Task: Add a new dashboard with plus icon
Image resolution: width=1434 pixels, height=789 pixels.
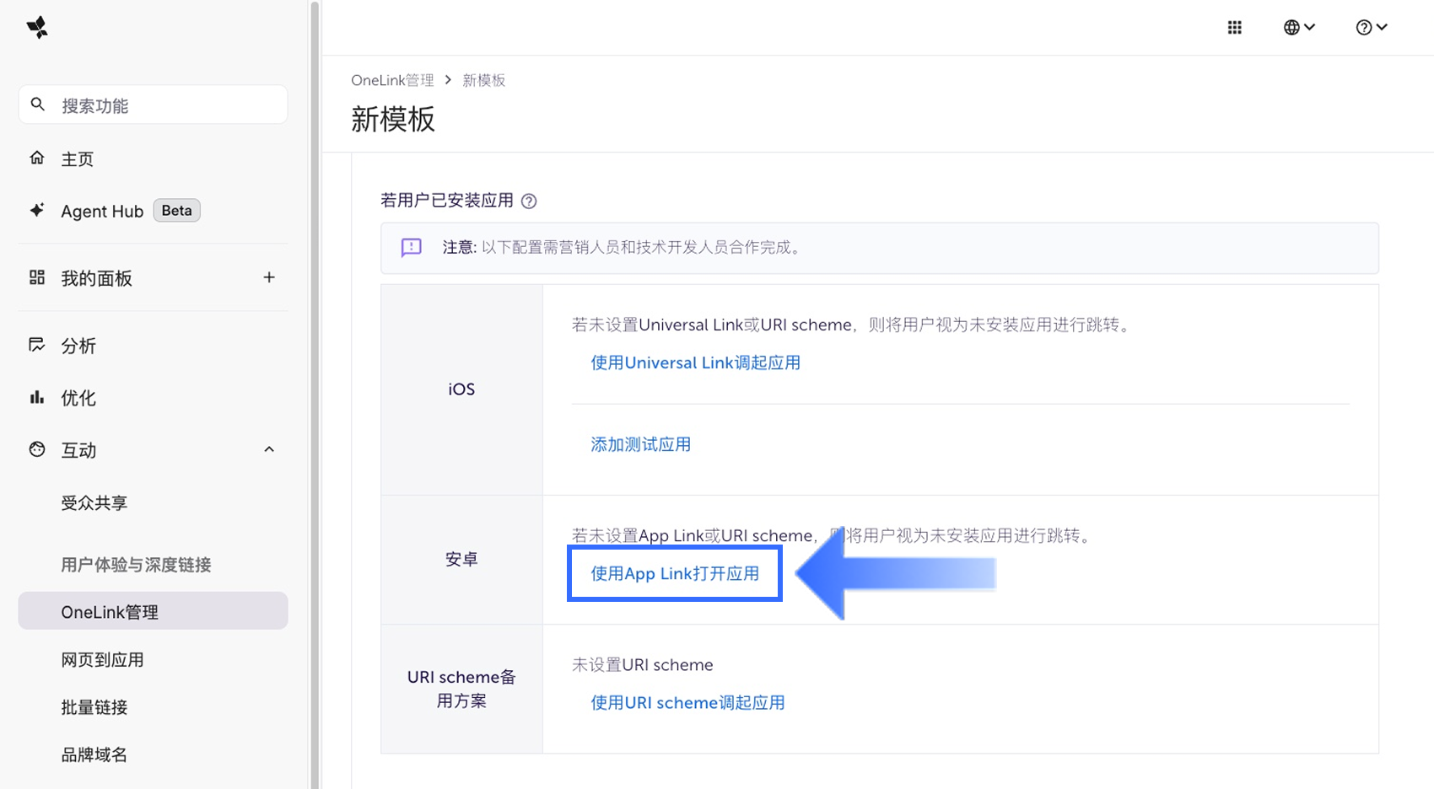Action: (269, 277)
